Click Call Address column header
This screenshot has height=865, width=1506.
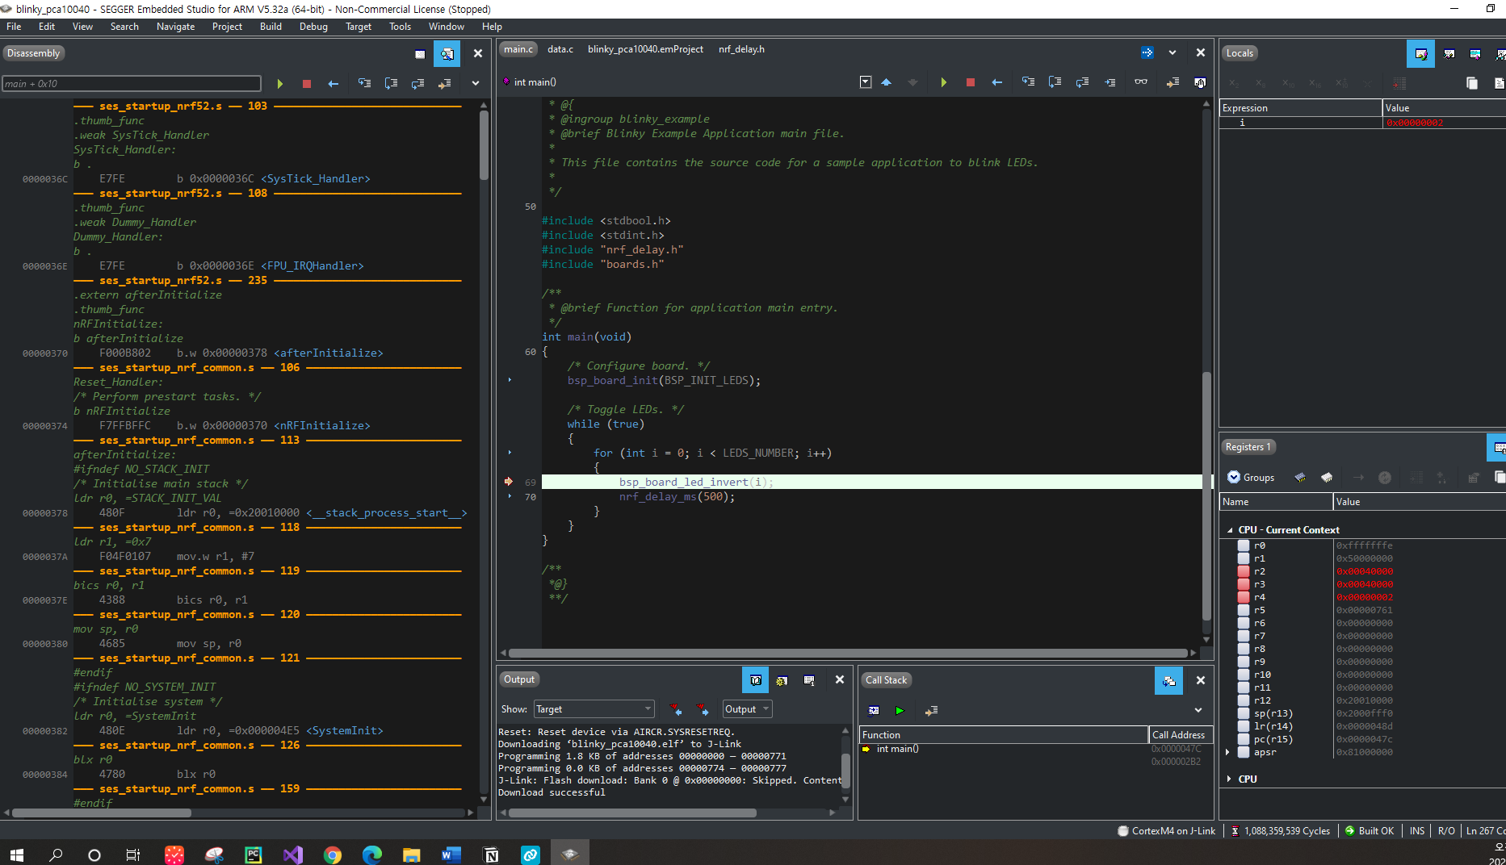(1179, 735)
